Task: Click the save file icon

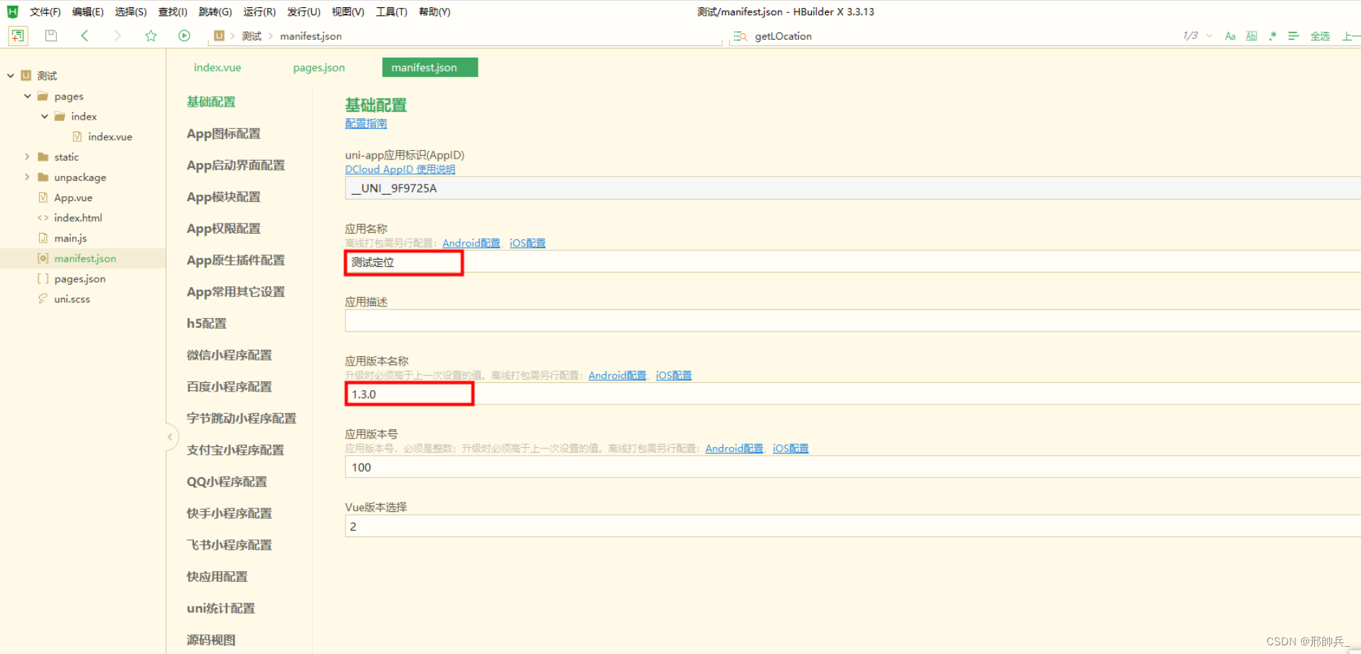Action: coord(51,35)
